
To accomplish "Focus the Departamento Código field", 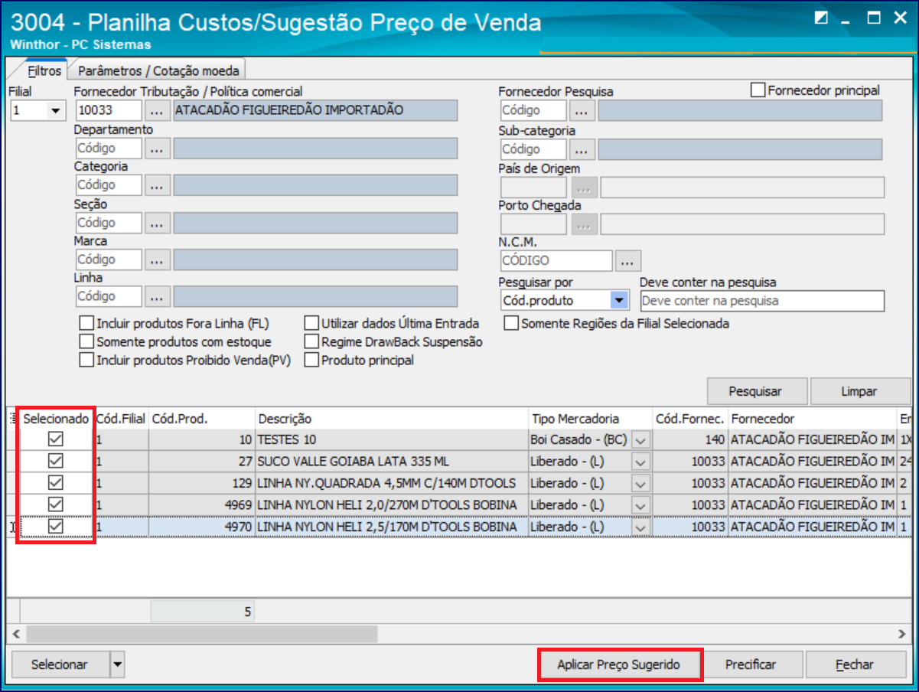I will point(109,149).
